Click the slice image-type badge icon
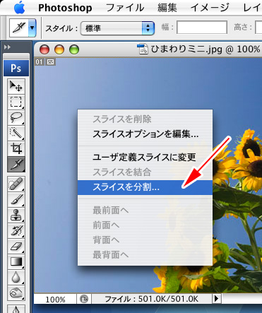The image size is (262, 313). coord(50,62)
